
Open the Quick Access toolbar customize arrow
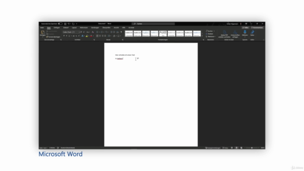point(76,24)
